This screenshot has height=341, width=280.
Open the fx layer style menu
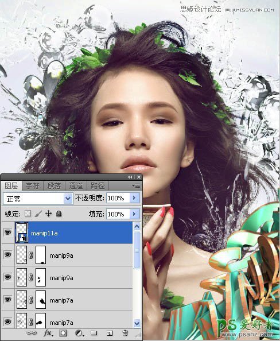point(48,333)
